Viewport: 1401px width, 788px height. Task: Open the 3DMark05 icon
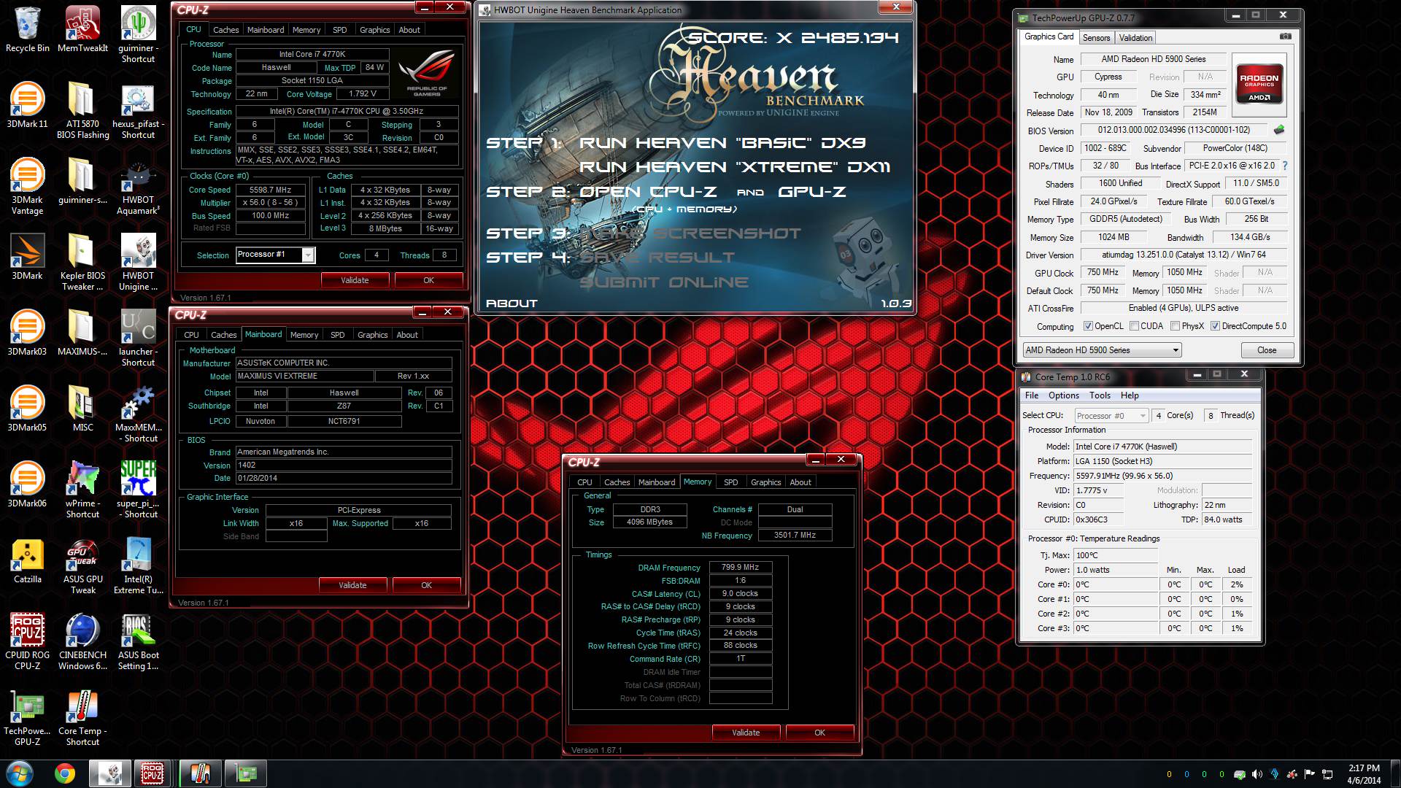[x=27, y=409]
